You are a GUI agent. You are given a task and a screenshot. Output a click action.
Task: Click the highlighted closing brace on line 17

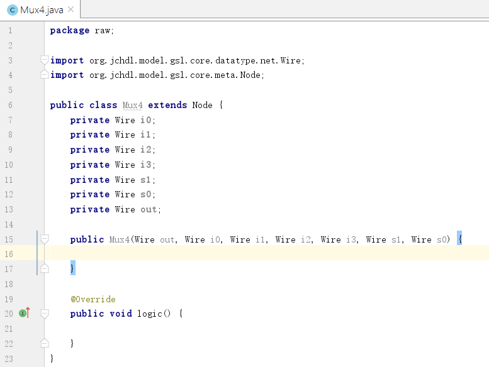click(72, 269)
